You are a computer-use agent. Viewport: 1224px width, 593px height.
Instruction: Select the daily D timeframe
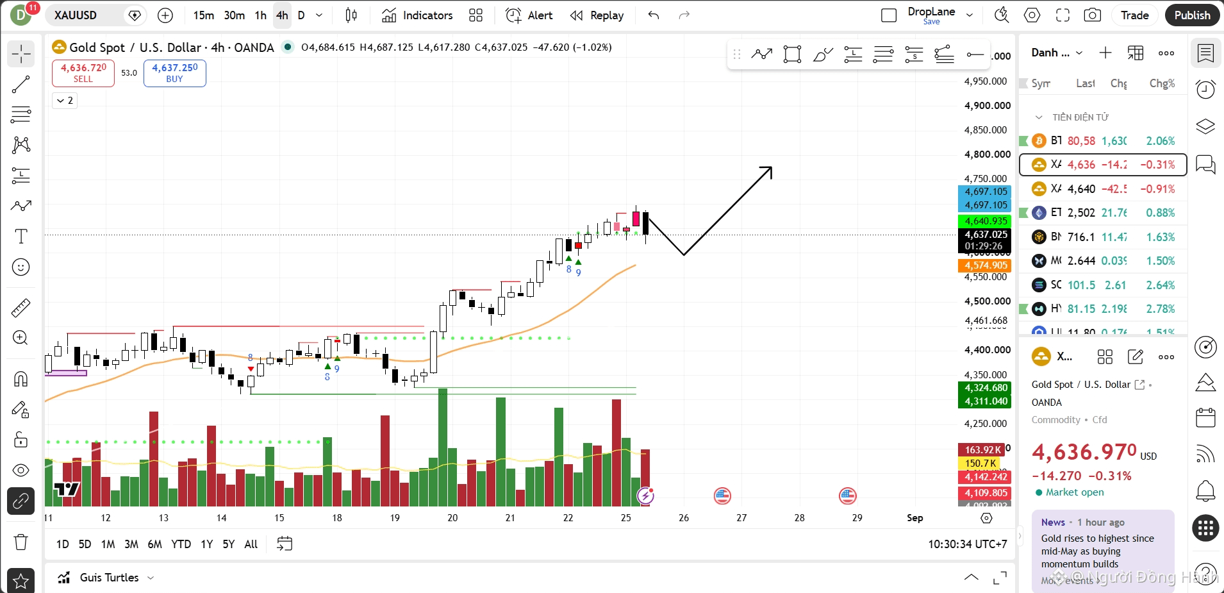coord(301,15)
